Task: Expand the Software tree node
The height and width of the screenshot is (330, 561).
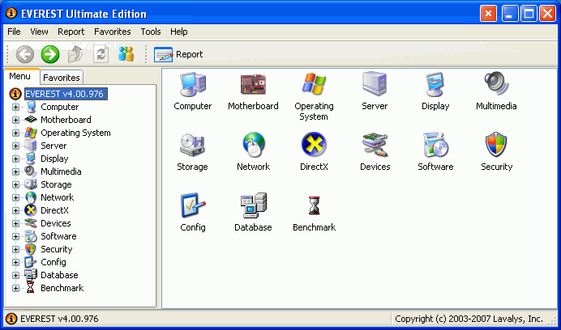Action: [15, 236]
